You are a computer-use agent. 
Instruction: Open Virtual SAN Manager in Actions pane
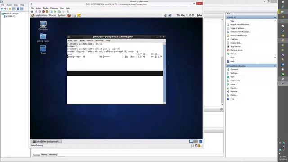click(239, 36)
